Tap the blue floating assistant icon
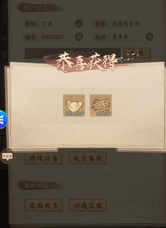 (4, 119)
